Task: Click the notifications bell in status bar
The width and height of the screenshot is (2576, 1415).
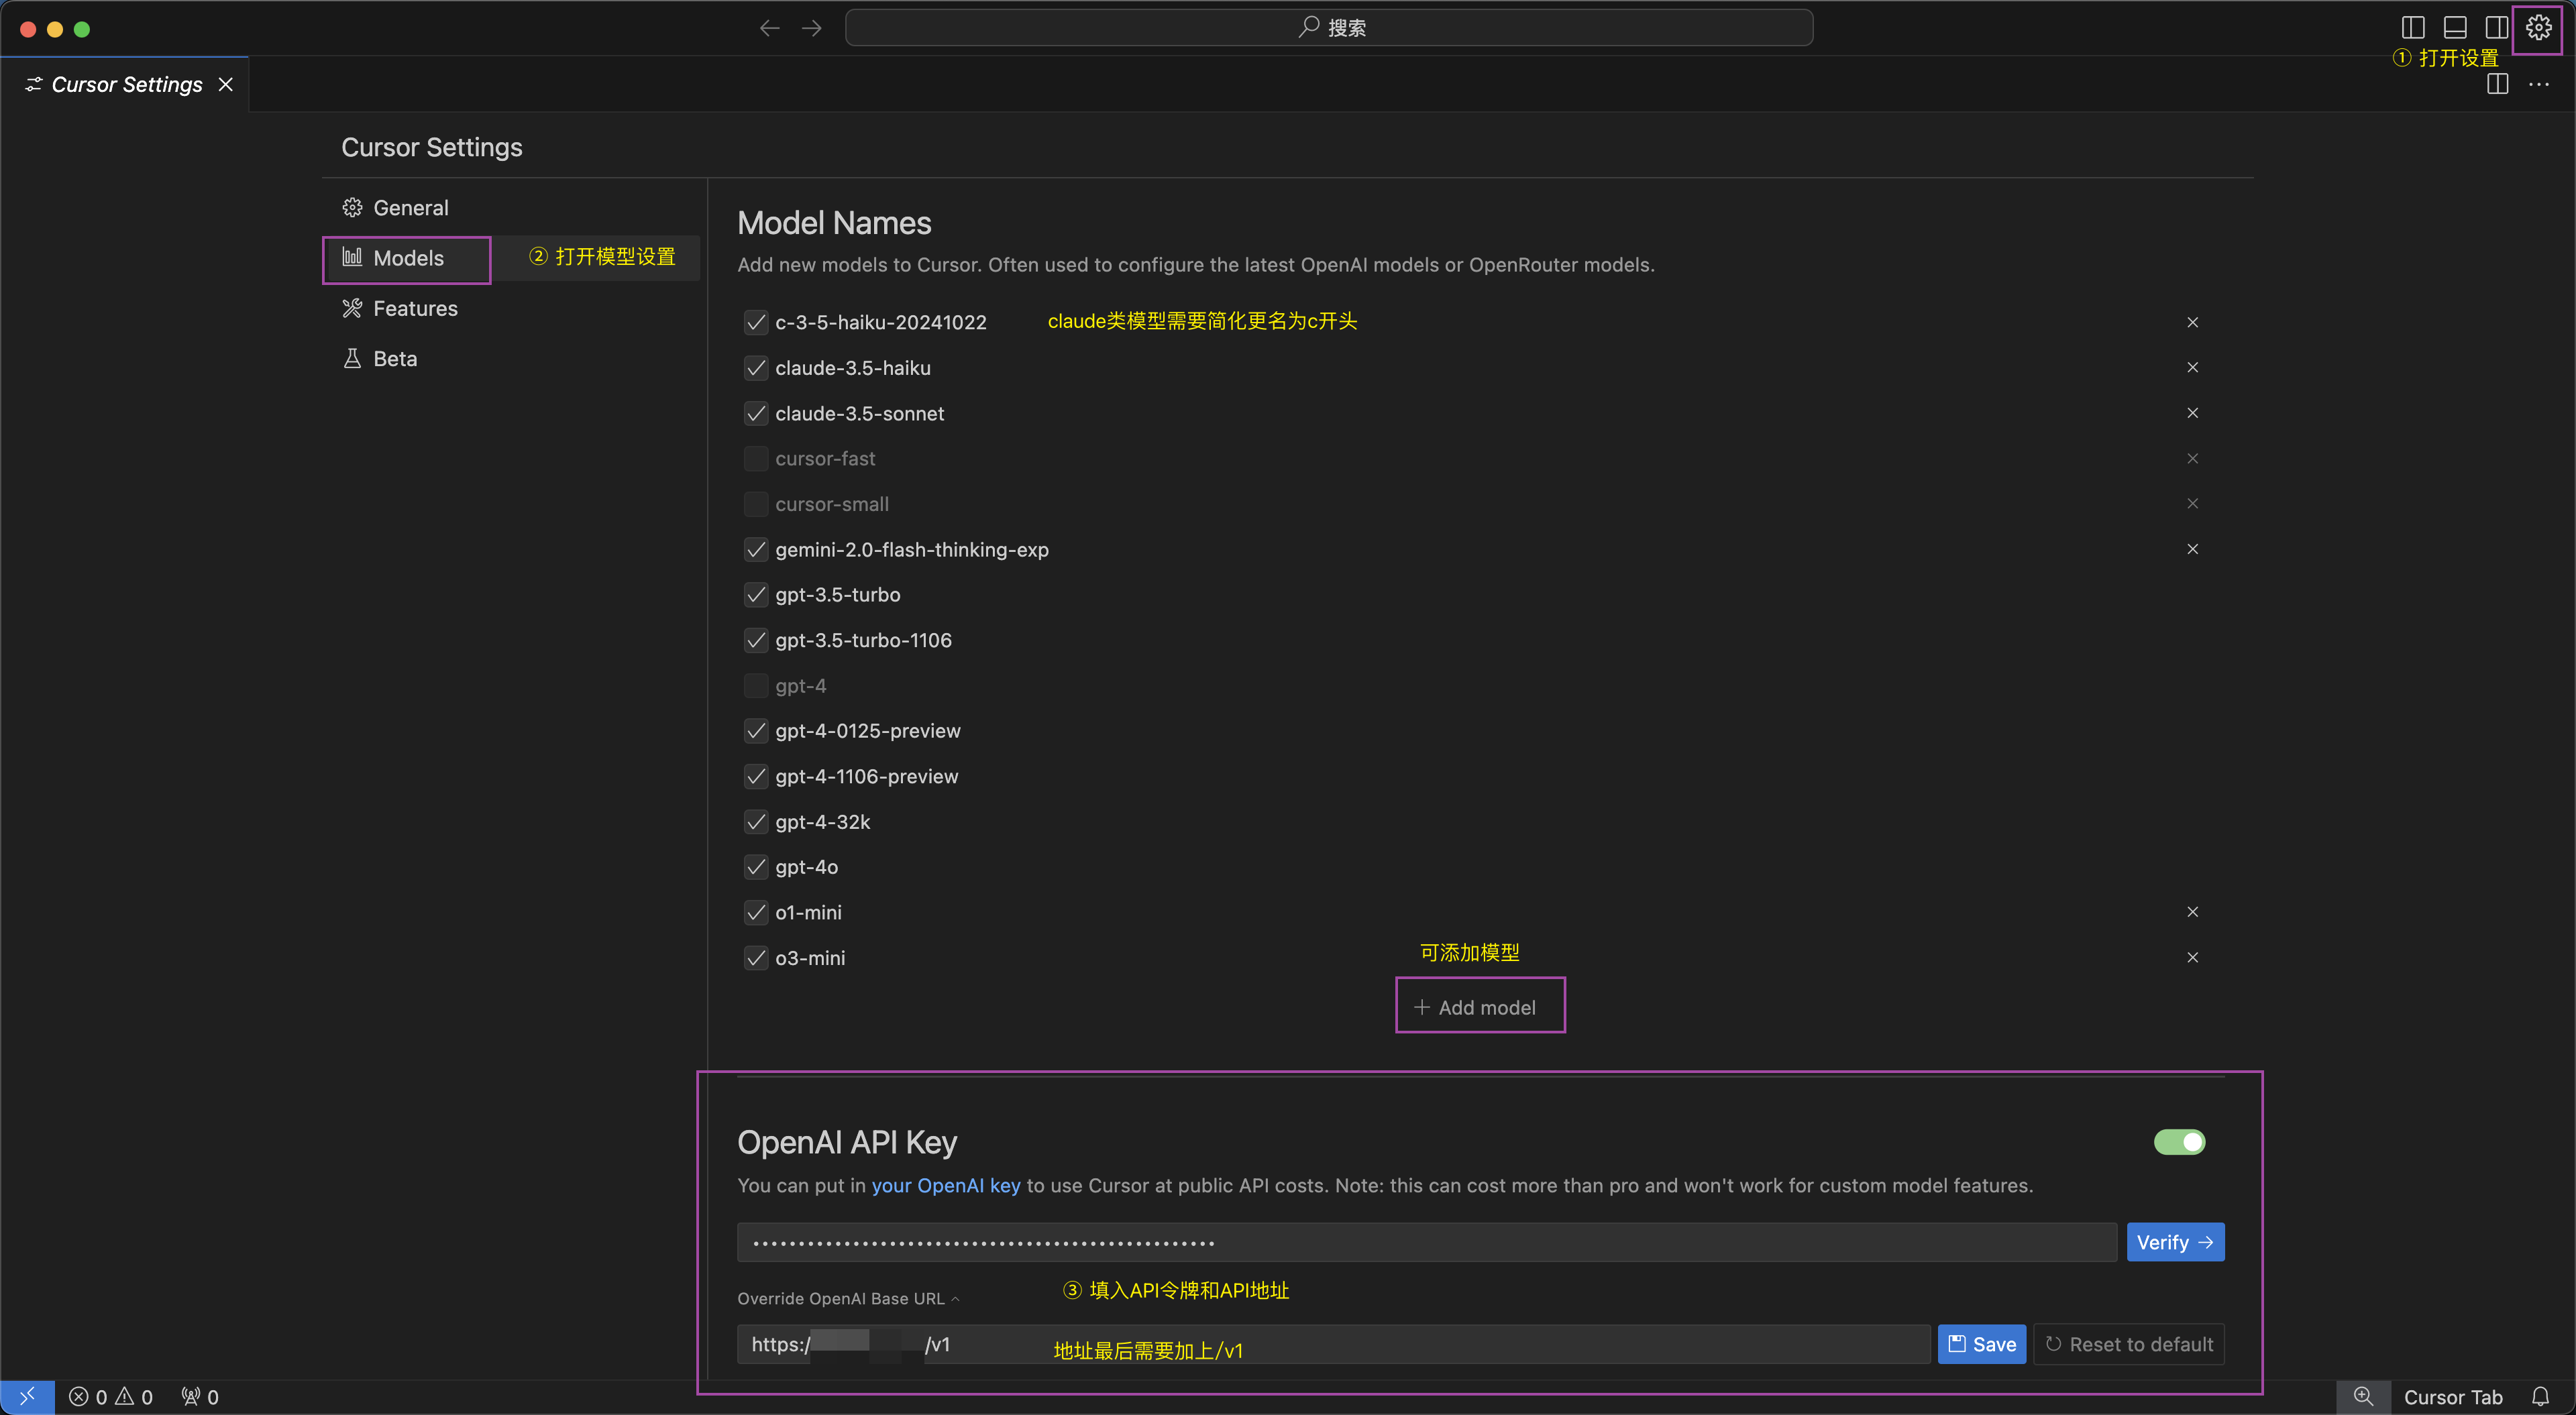Action: click(x=2540, y=1396)
